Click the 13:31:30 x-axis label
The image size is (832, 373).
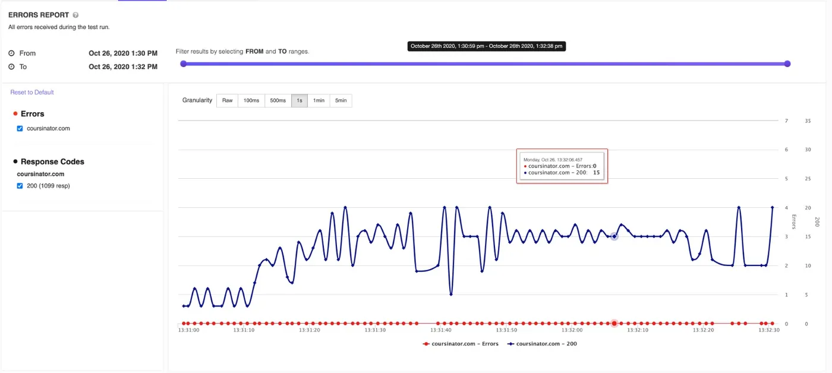point(375,330)
